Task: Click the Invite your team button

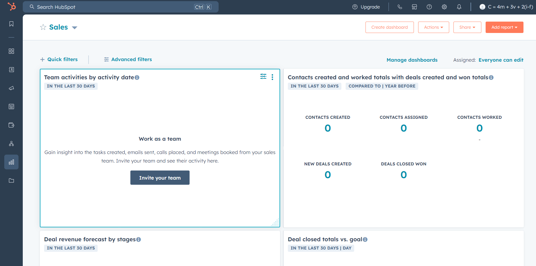Action: click(x=160, y=178)
